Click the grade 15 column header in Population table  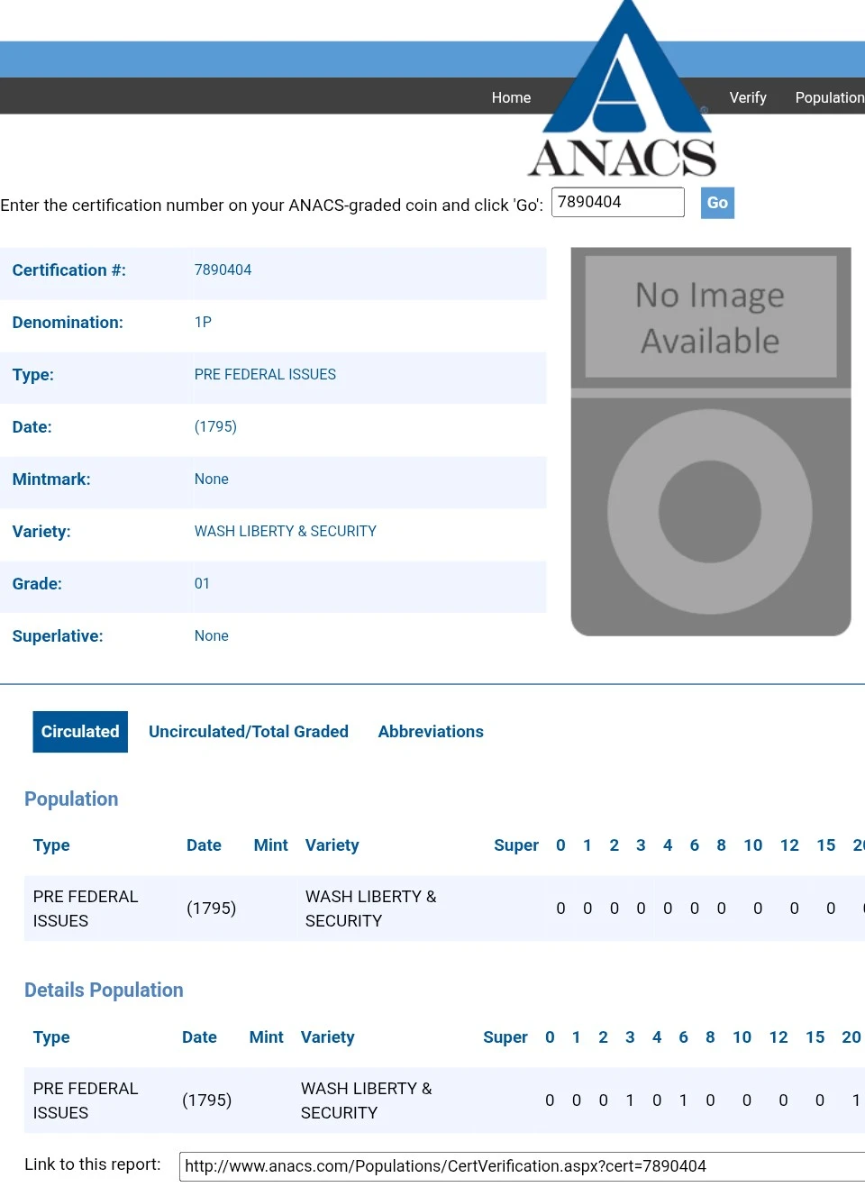point(826,845)
